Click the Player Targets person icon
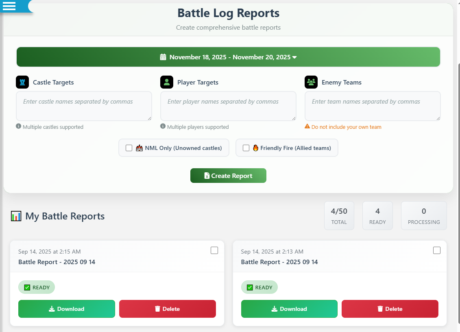 pos(166,82)
